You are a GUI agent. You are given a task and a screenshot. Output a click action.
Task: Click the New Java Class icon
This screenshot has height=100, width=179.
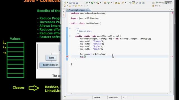tap(109, 3)
